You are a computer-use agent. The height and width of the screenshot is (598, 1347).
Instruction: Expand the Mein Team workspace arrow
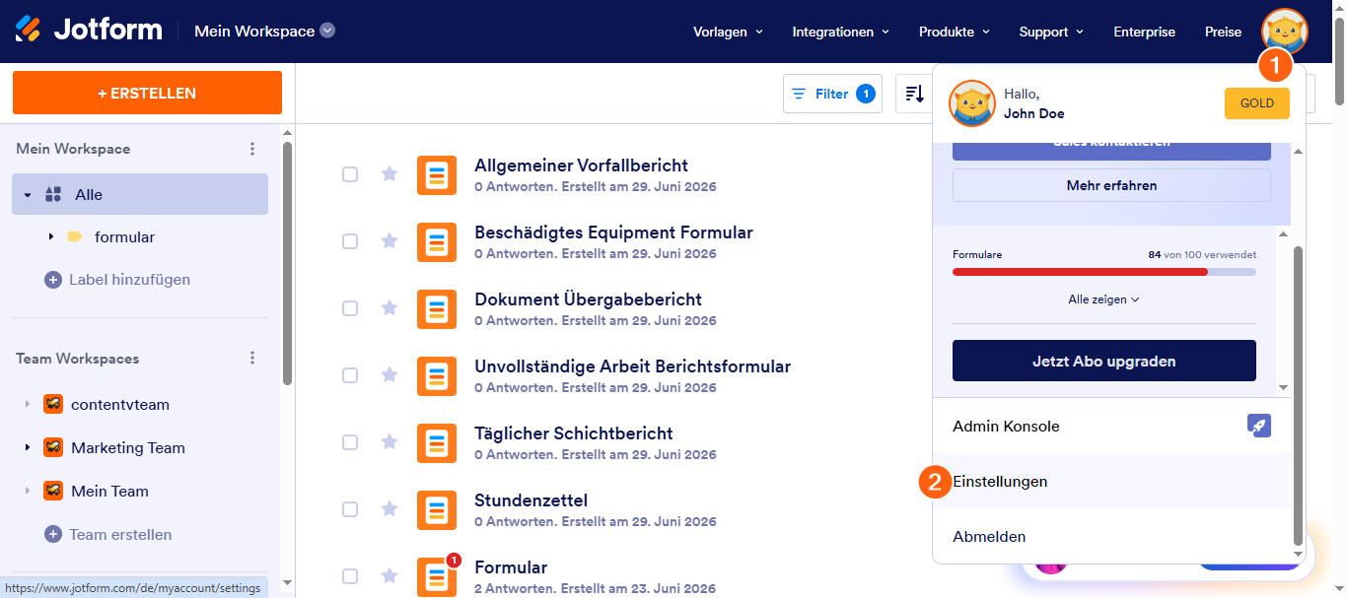click(x=28, y=492)
